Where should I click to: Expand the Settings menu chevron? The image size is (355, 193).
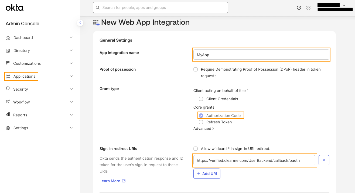click(71, 128)
